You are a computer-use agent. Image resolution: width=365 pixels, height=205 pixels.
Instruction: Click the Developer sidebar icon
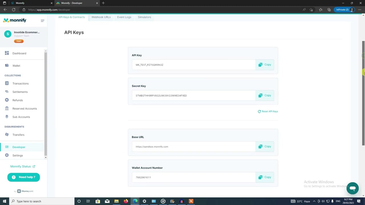point(7,147)
